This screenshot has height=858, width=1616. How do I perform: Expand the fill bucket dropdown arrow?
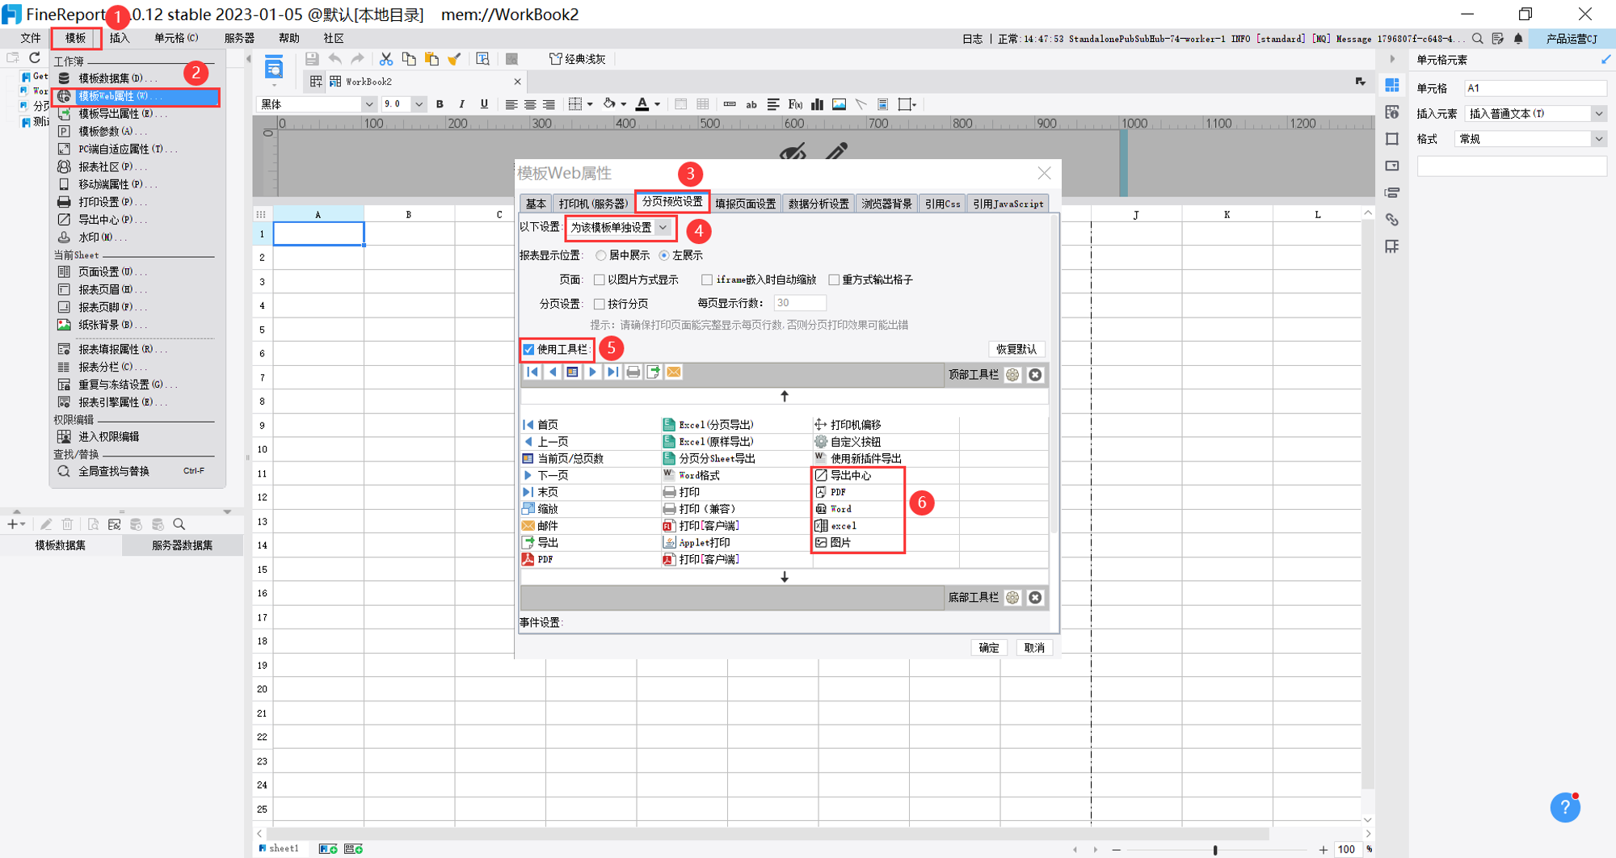point(624,104)
